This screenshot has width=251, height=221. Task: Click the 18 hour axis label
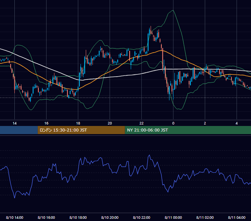[x=78, y=123]
